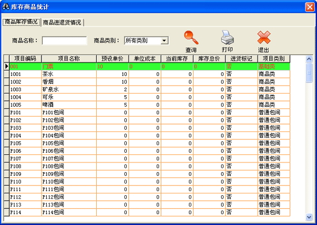Close the 库存商品统计 window
Viewport: 317px width, 225px height.
pyautogui.click(x=310, y=7)
